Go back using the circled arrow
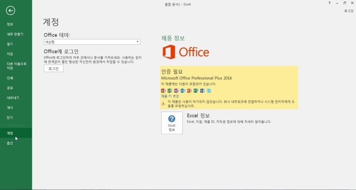 click(11, 11)
